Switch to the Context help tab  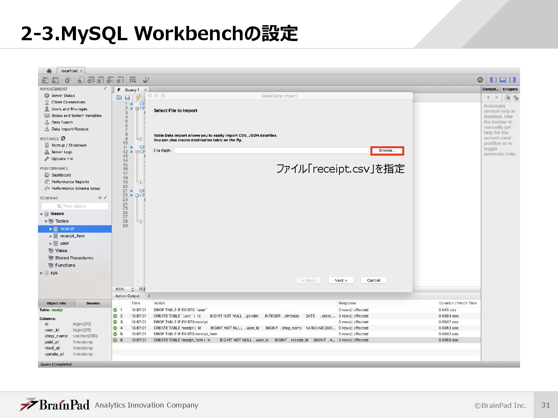pyautogui.click(x=491, y=89)
